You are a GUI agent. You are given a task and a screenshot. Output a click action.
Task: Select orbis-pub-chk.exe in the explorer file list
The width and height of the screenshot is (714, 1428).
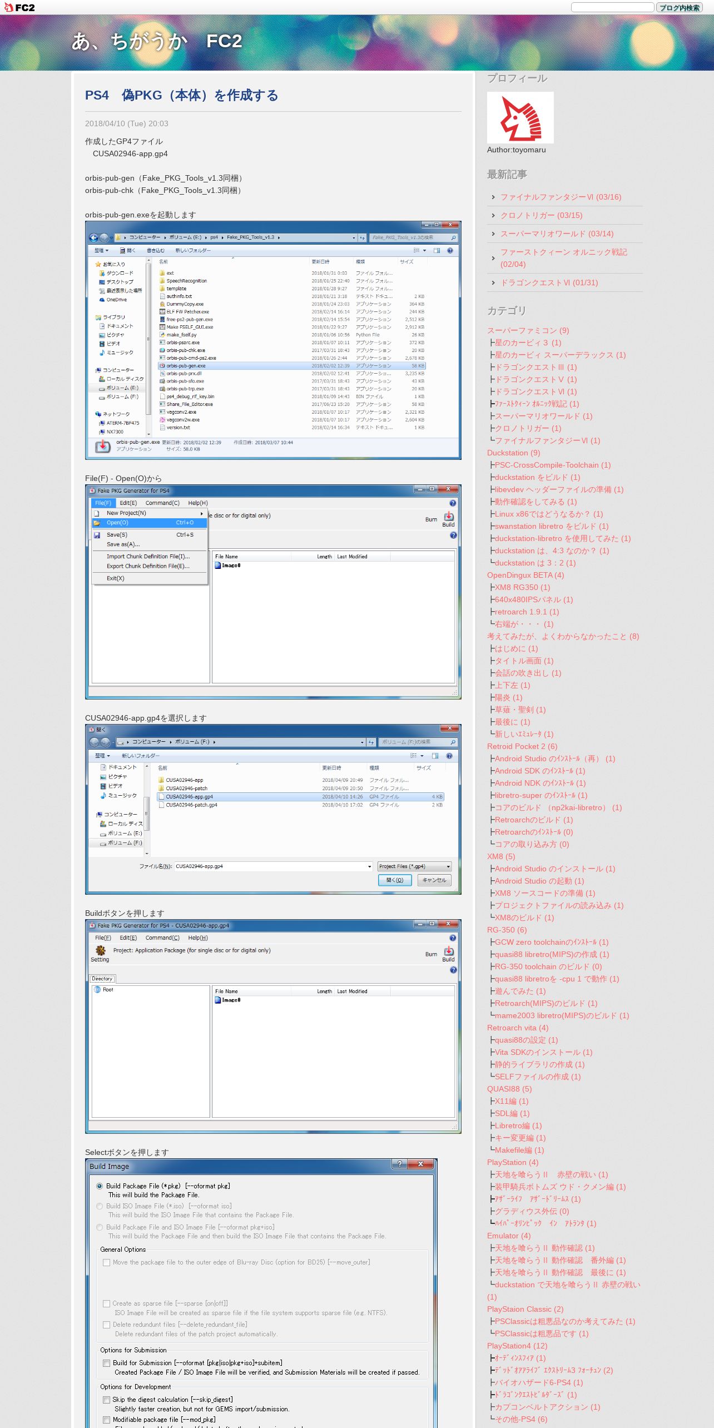click(x=292, y=350)
